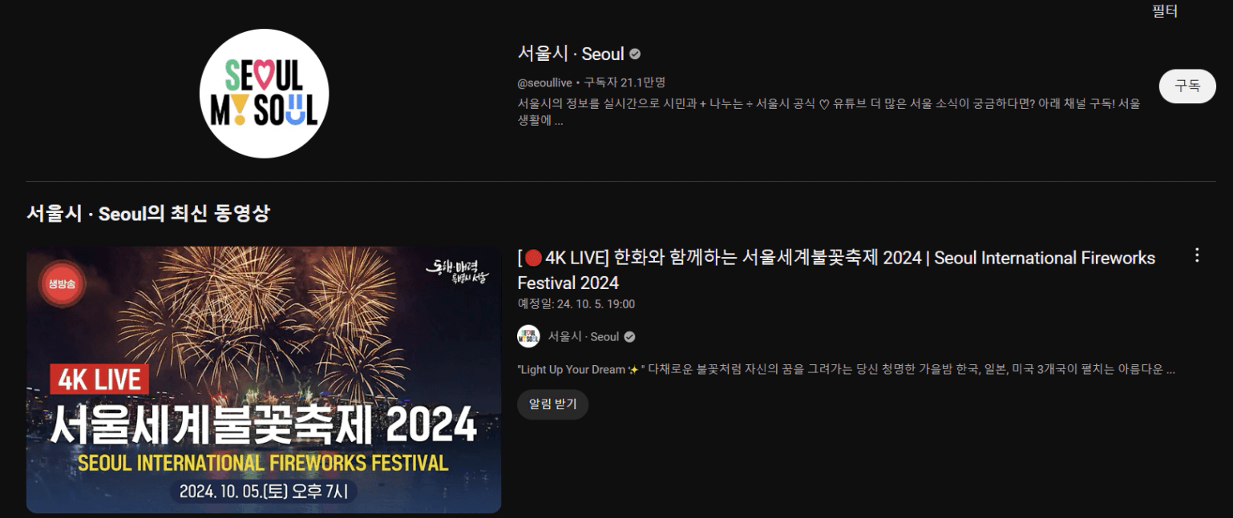
Task: Open the video's three-dot options menu
Action: tap(1197, 255)
